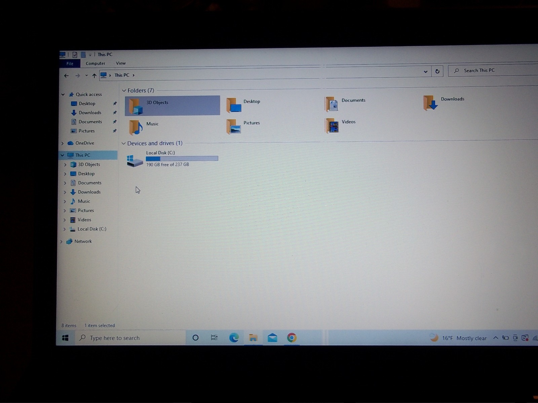The height and width of the screenshot is (403, 538).
Task: Launch Microsoft Edge from the taskbar
Action: click(234, 338)
